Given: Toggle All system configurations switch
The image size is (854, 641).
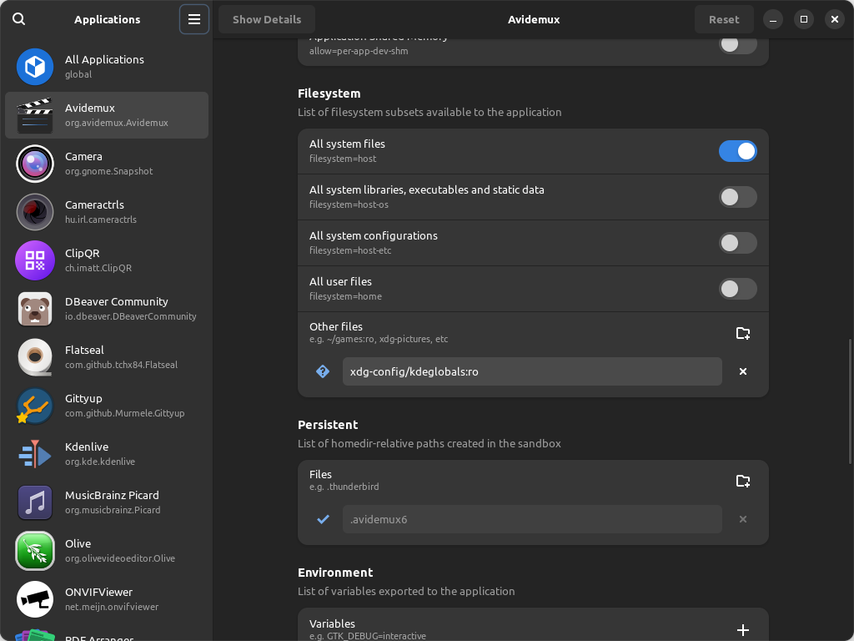Looking at the screenshot, I should pyautogui.click(x=737, y=243).
